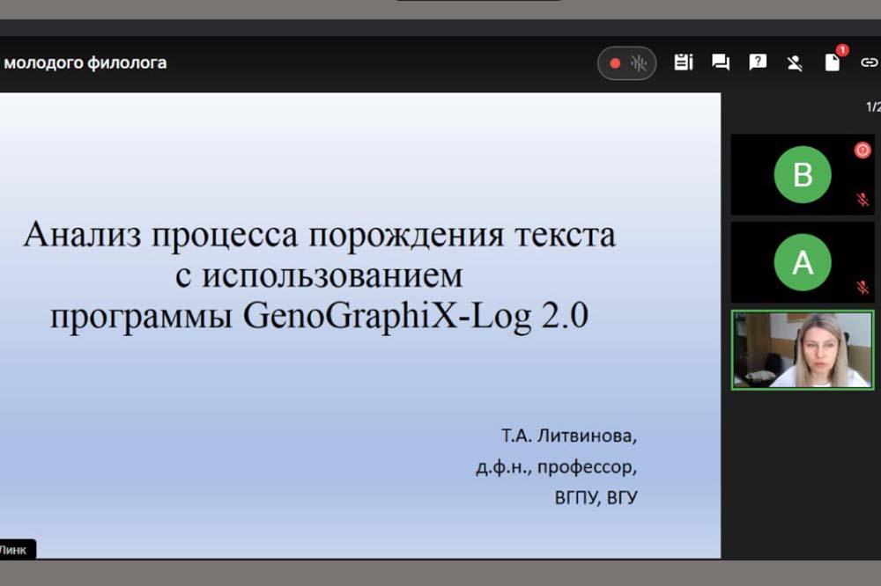Open the questions icon with question mark
881x586 pixels.
coord(758,62)
